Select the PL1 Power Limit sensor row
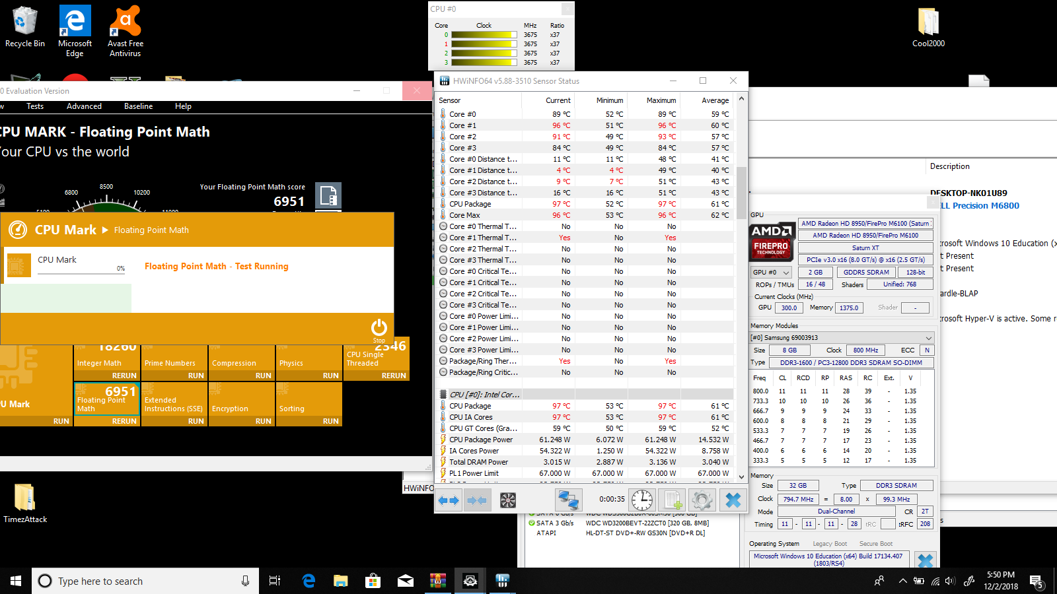Screen dimensions: 1057x594 (x=585, y=473)
